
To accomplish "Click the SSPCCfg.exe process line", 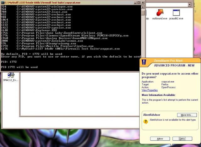I will point(65,36).
